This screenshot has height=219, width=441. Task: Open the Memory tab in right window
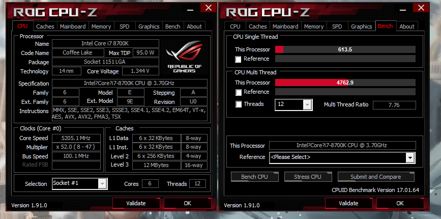314,26
